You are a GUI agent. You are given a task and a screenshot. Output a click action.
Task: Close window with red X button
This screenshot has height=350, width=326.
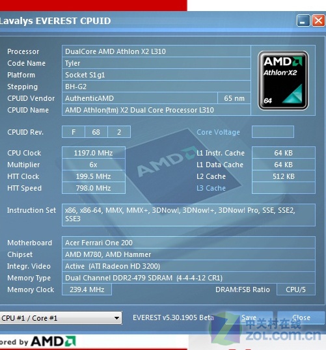318,21
